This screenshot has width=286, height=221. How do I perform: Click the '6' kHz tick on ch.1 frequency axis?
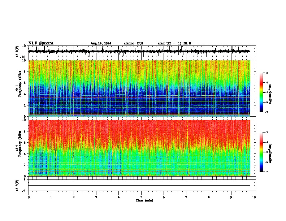[25, 83]
